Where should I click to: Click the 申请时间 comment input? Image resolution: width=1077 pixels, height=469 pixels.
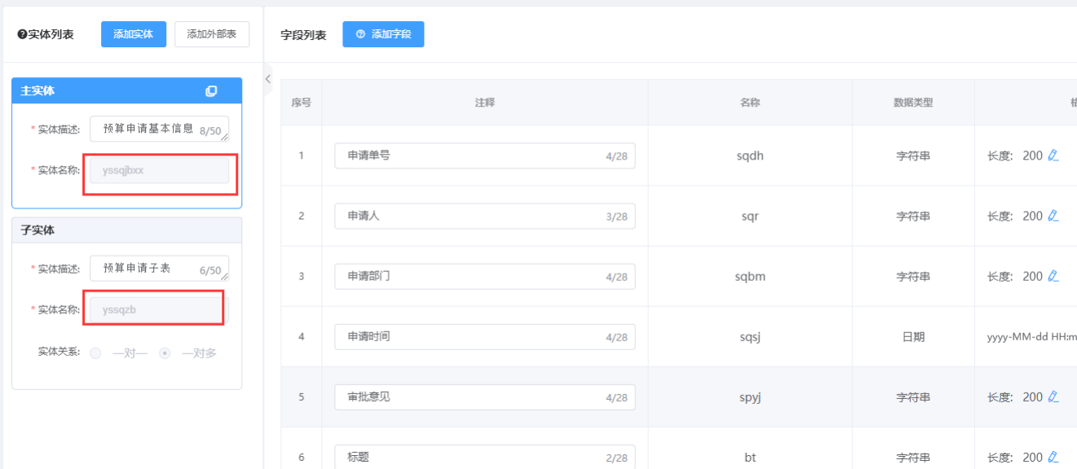(x=485, y=336)
